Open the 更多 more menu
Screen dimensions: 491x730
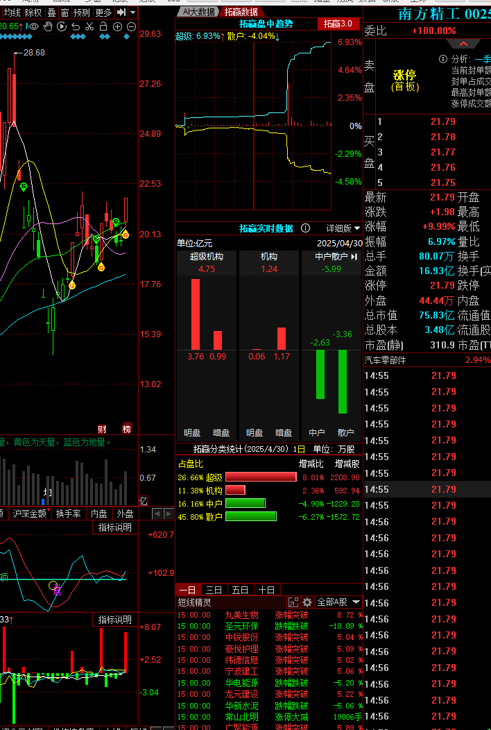(x=103, y=12)
